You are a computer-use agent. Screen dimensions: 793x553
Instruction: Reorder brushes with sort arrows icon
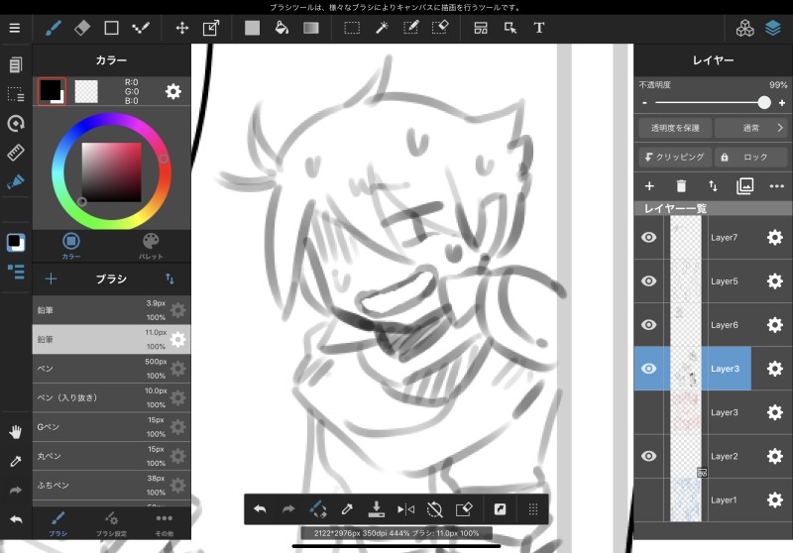170,278
